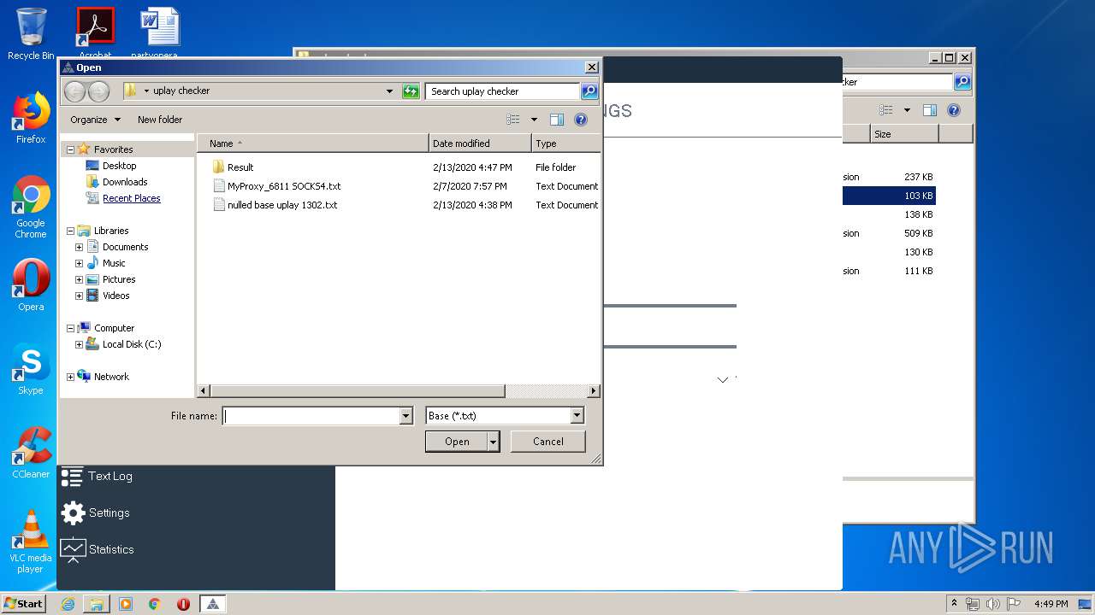The width and height of the screenshot is (1095, 615).
Task: Select the 103 KB row in Explorer window
Action: coord(889,196)
